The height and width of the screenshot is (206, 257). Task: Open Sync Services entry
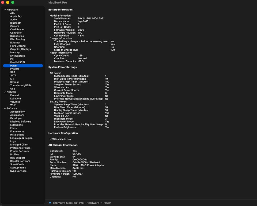click(18, 171)
